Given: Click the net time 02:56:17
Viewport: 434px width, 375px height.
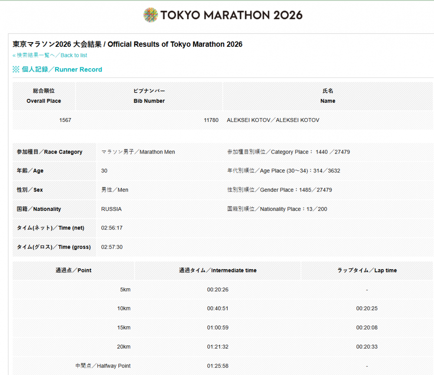Looking at the screenshot, I should click(112, 228).
